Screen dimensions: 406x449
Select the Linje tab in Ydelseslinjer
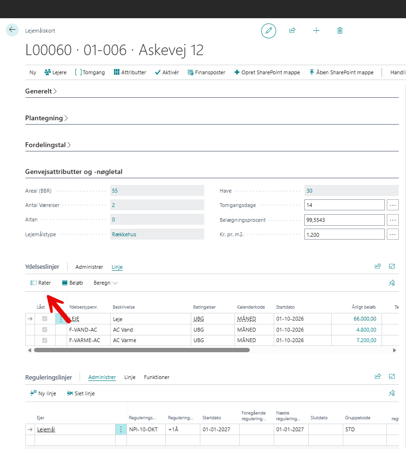pos(117,267)
